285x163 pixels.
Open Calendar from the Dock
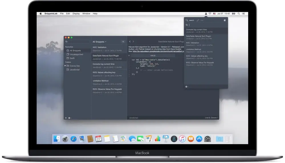coord(99,139)
